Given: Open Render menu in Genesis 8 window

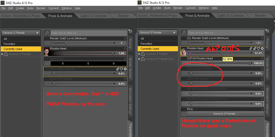Looking at the screenshot, I should [178, 8].
